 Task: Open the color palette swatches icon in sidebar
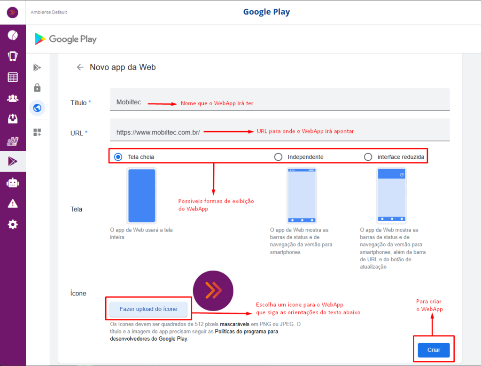13,141
